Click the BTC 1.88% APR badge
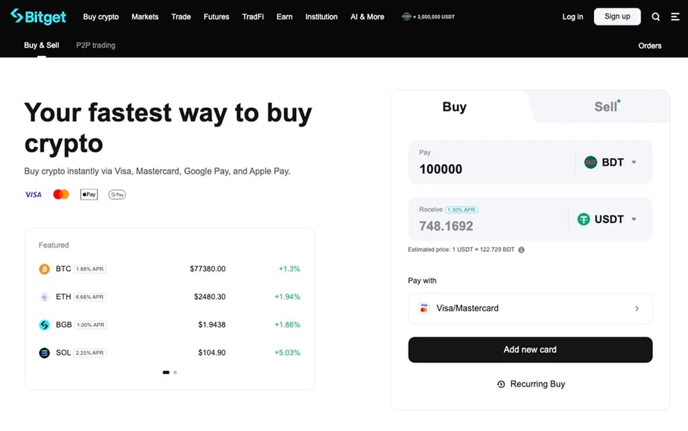The width and height of the screenshot is (688, 431). 90,269
